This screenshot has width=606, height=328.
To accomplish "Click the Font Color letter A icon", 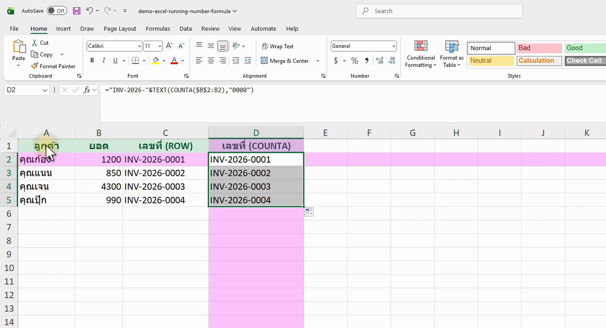I will [x=174, y=60].
